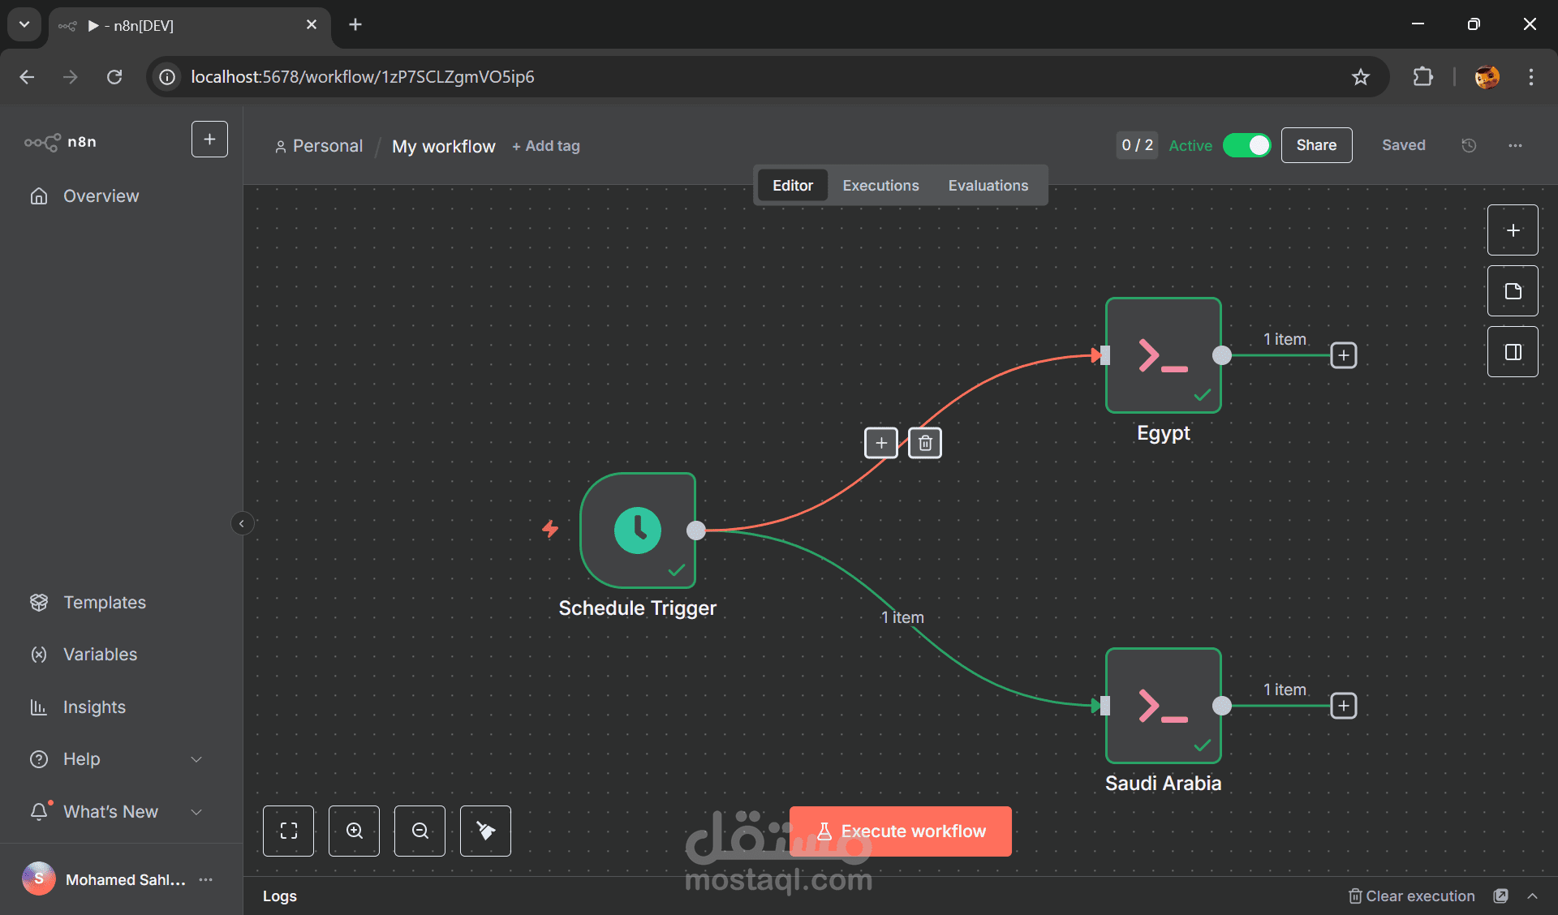Click the zoom out magnifier icon
Image resolution: width=1558 pixels, height=915 pixels.
tap(420, 831)
